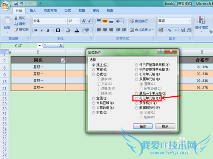Apply fill color paint bucket
The height and width of the screenshot is (159, 213).
pos(68,30)
